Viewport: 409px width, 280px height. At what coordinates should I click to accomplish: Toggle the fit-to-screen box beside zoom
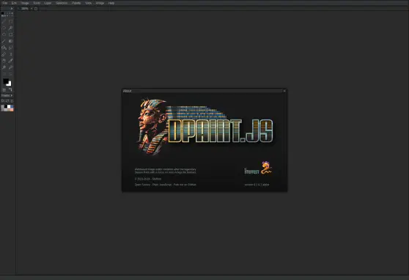[36, 9]
